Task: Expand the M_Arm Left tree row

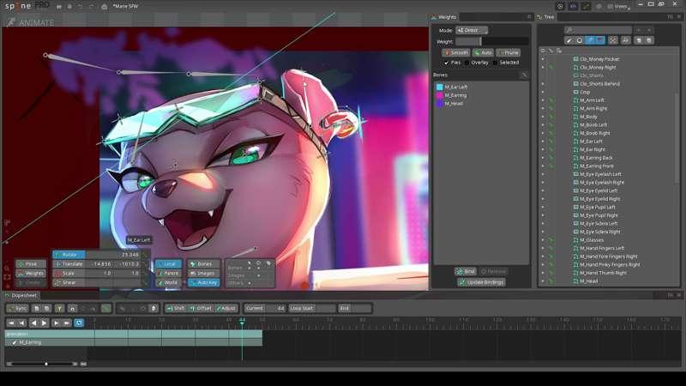Action: 543,100
